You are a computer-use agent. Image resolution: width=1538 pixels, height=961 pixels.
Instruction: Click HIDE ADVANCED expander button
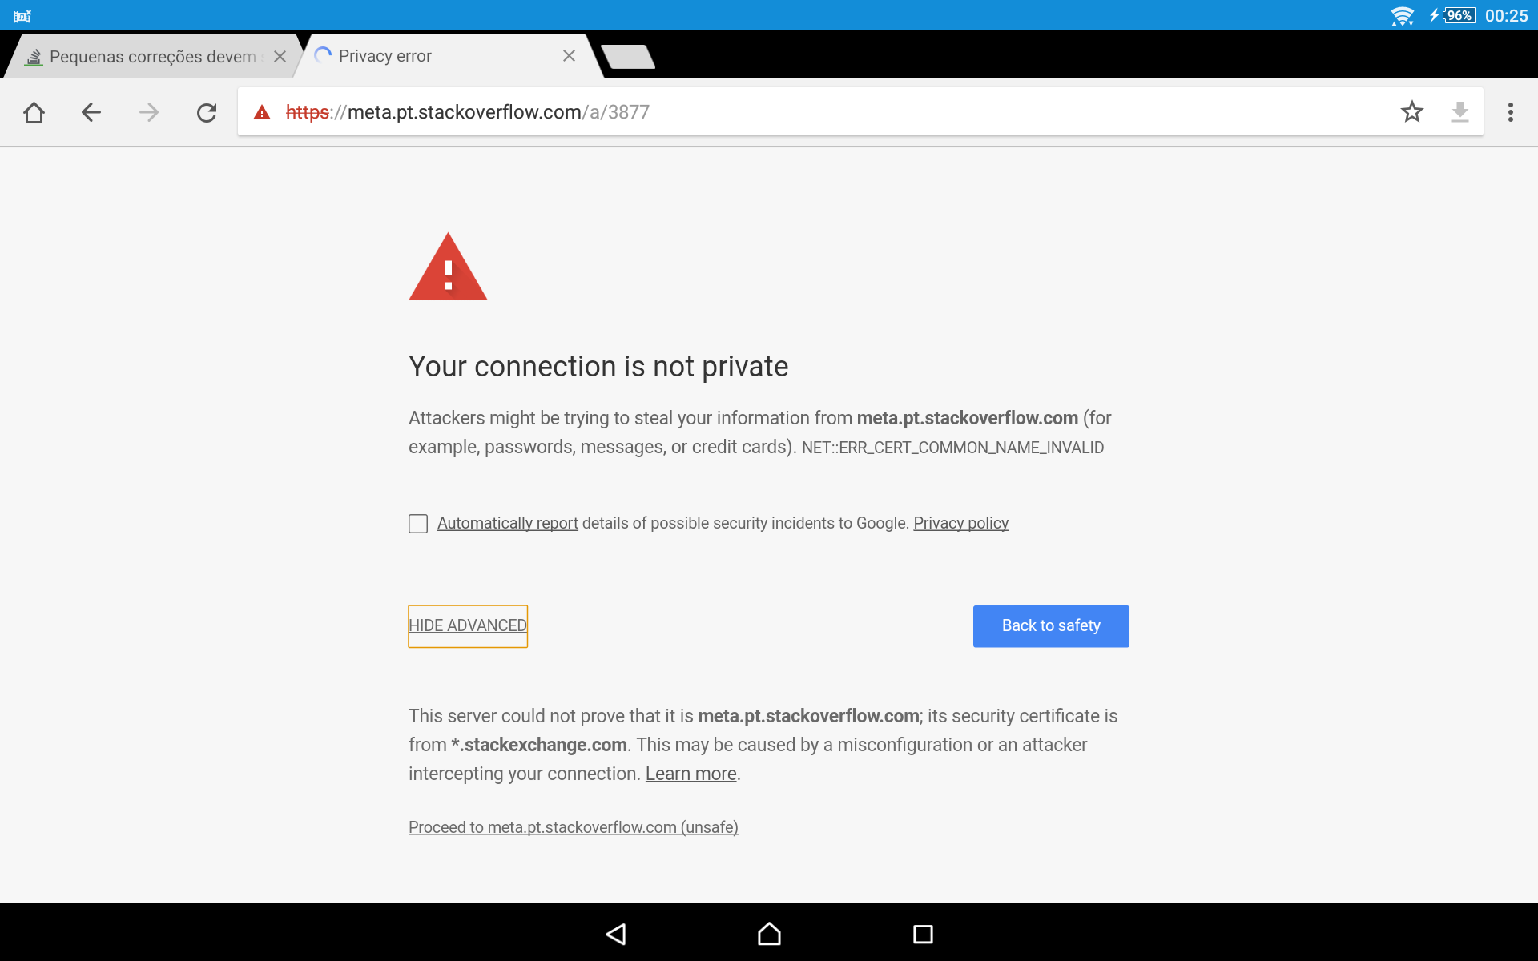pyautogui.click(x=467, y=625)
